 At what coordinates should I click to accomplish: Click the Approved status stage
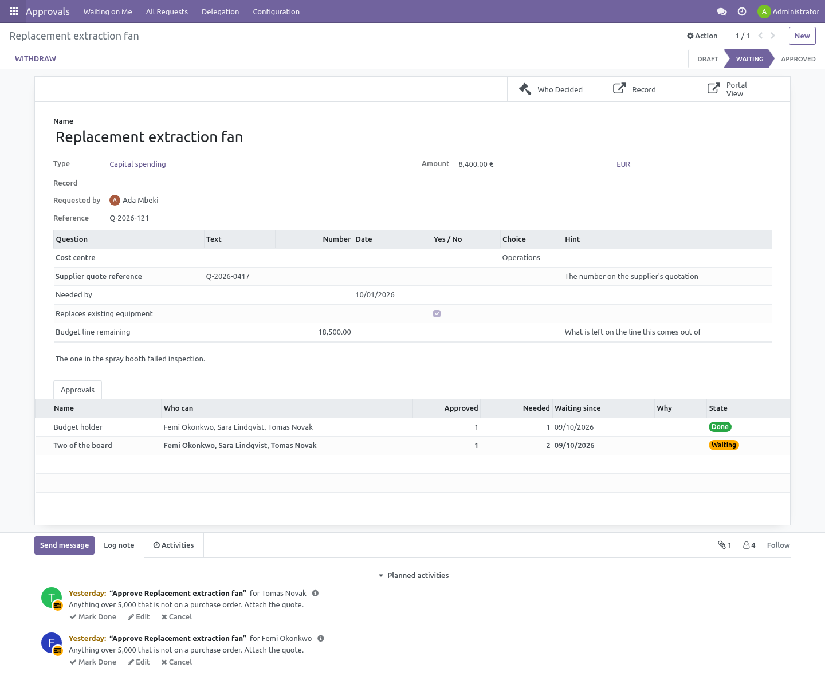tap(798, 59)
